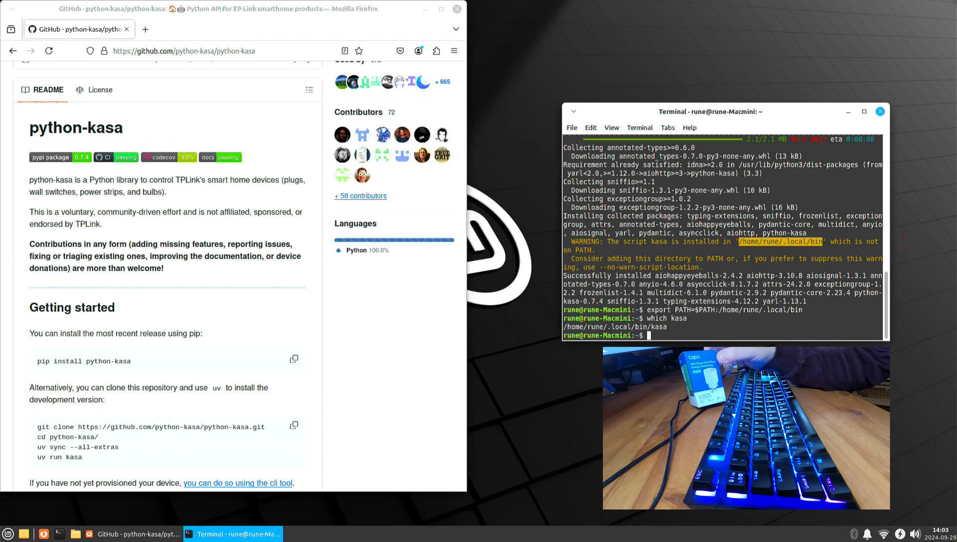Open the Terminal Edit menu

(591, 128)
